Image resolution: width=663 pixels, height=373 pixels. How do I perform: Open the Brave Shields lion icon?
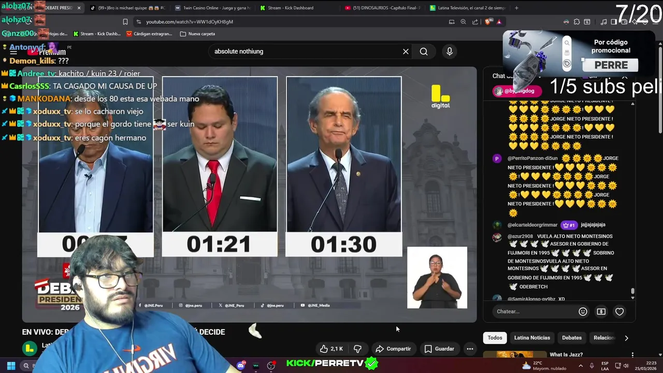pyautogui.click(x=487, y=22)
